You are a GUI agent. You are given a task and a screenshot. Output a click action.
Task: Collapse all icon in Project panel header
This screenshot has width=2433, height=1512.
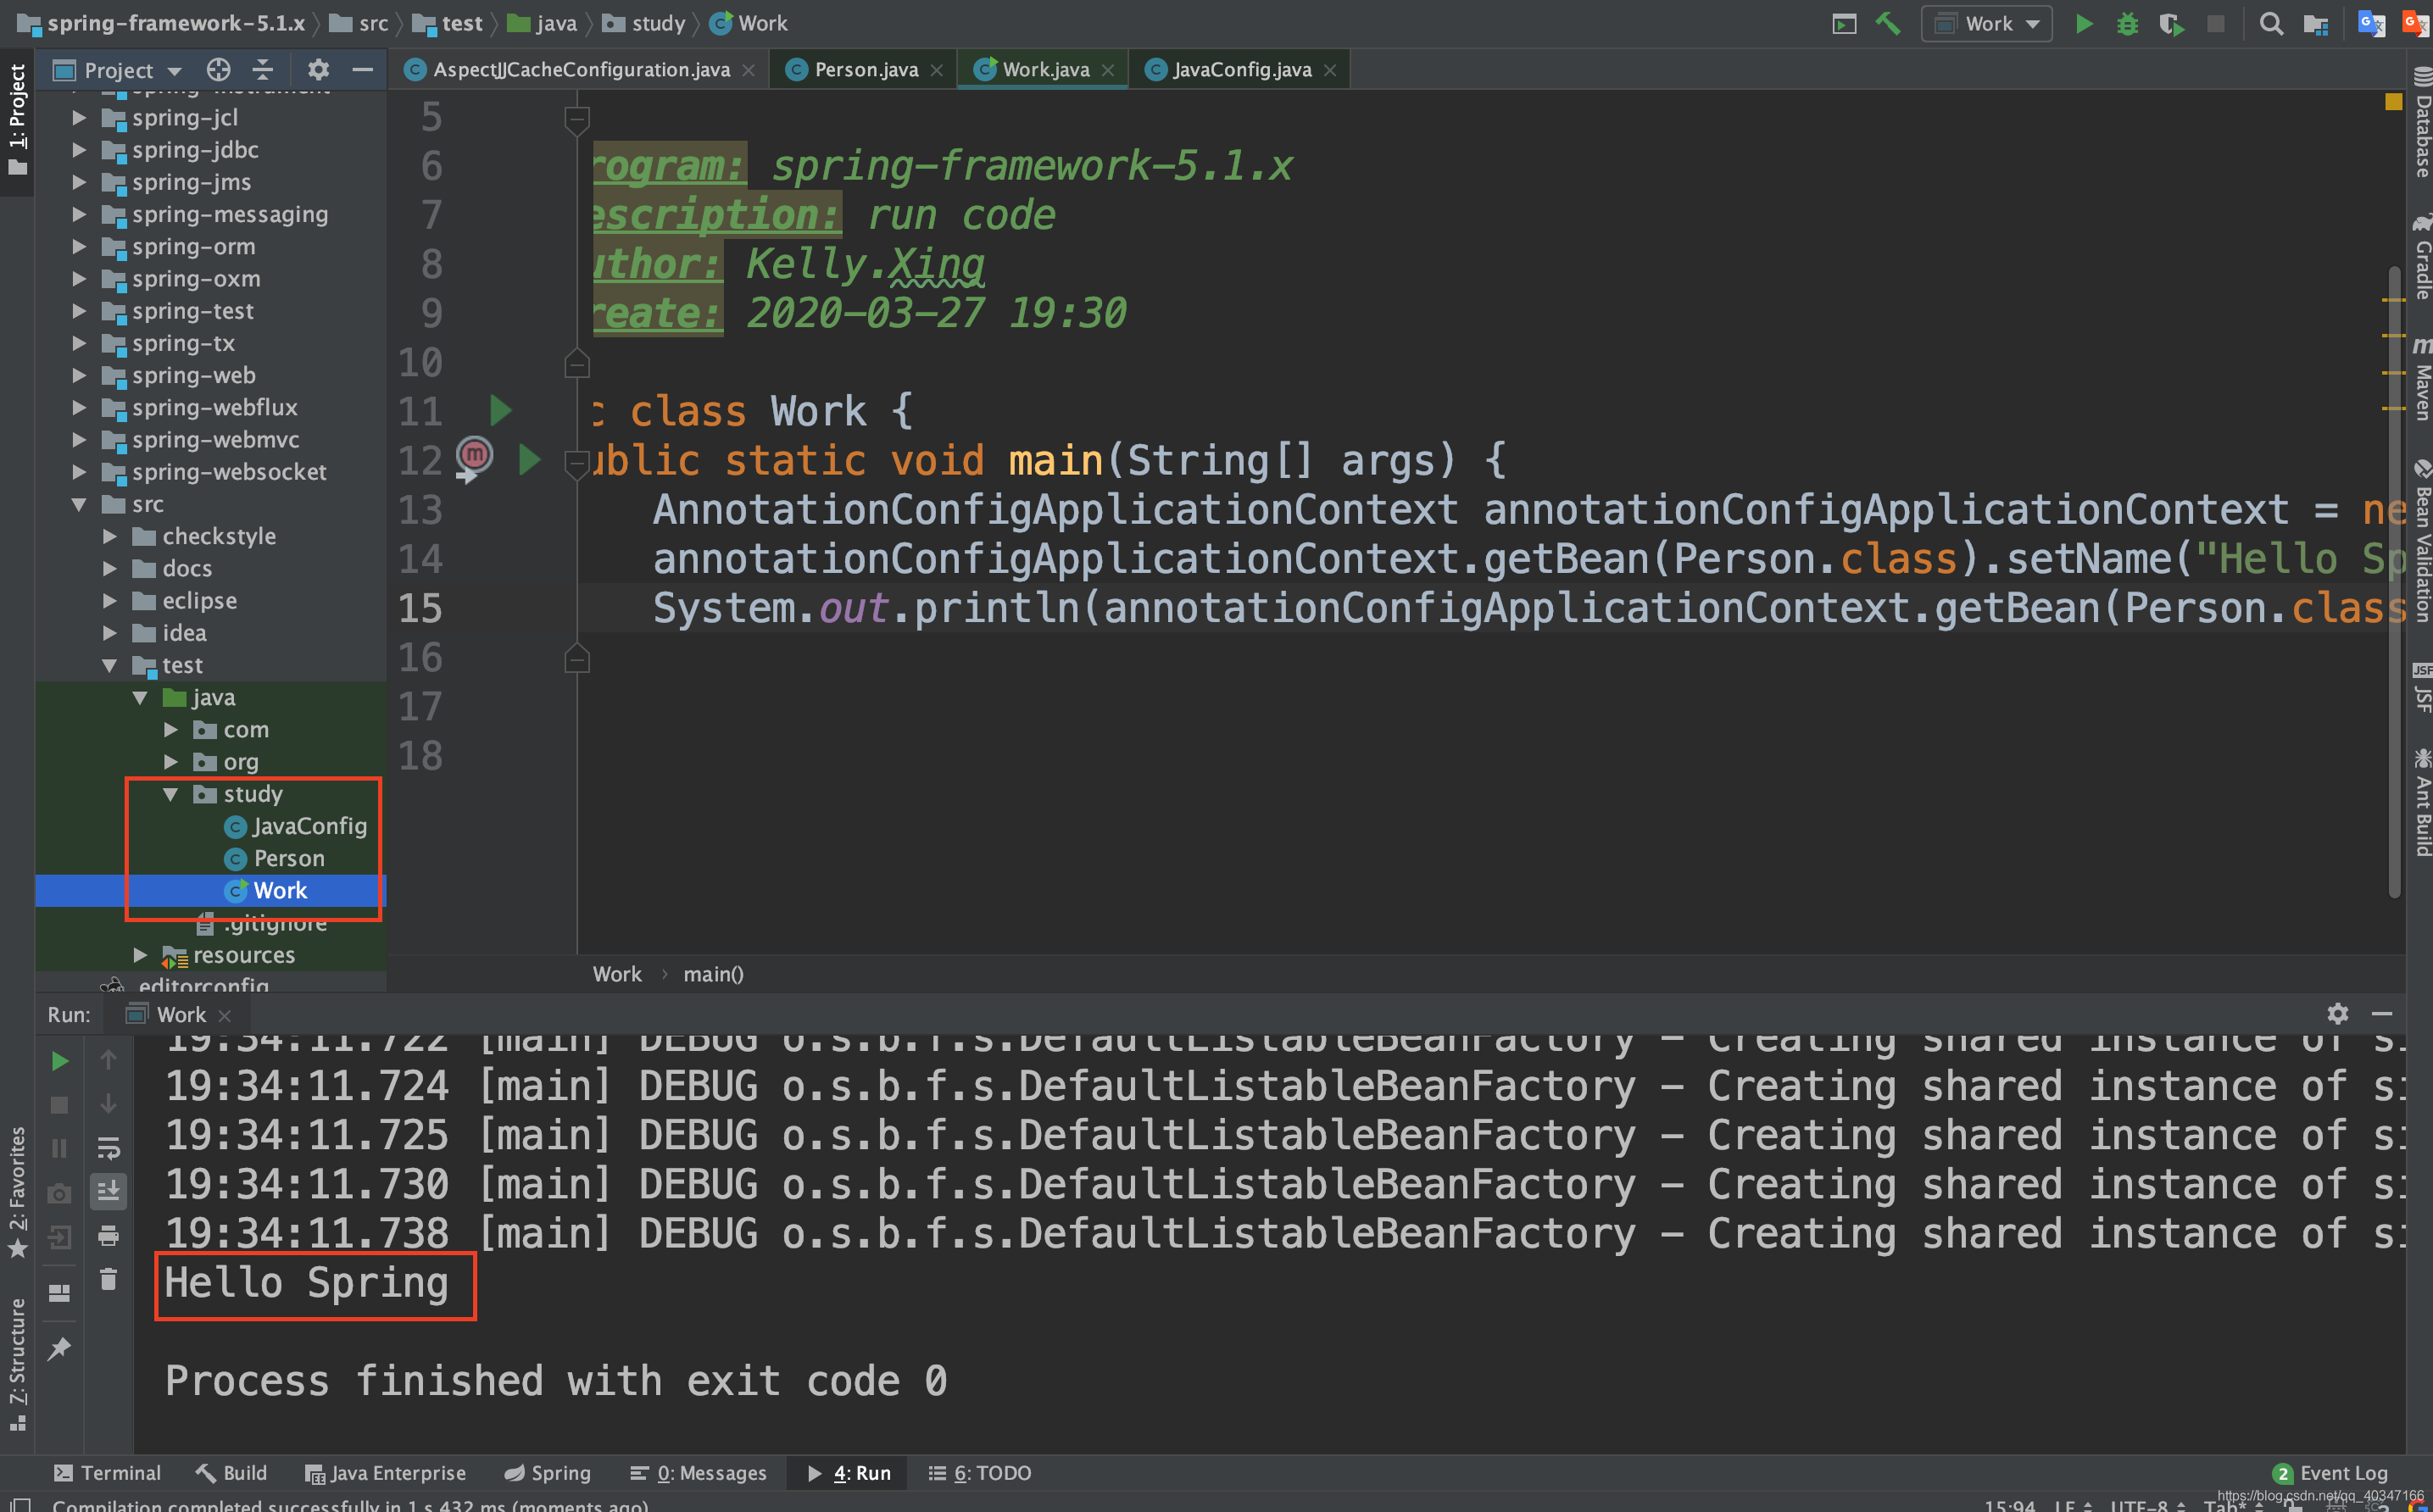click(x=262, y=70)
